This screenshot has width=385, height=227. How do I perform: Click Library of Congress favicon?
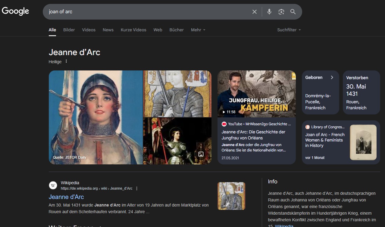pyautogui.click(x=308, y=127)
